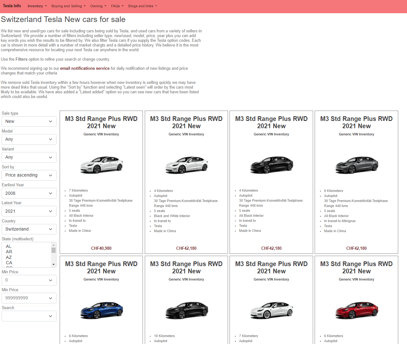Open the Variant dropdown

[29, 157]
